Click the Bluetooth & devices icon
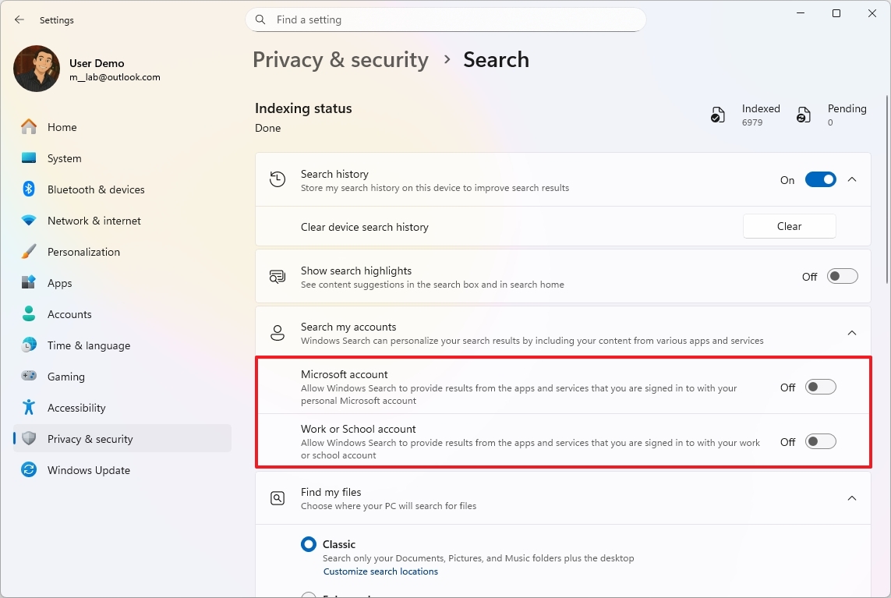The width and height of the screenshot is (891, 598). coord(29,189)
